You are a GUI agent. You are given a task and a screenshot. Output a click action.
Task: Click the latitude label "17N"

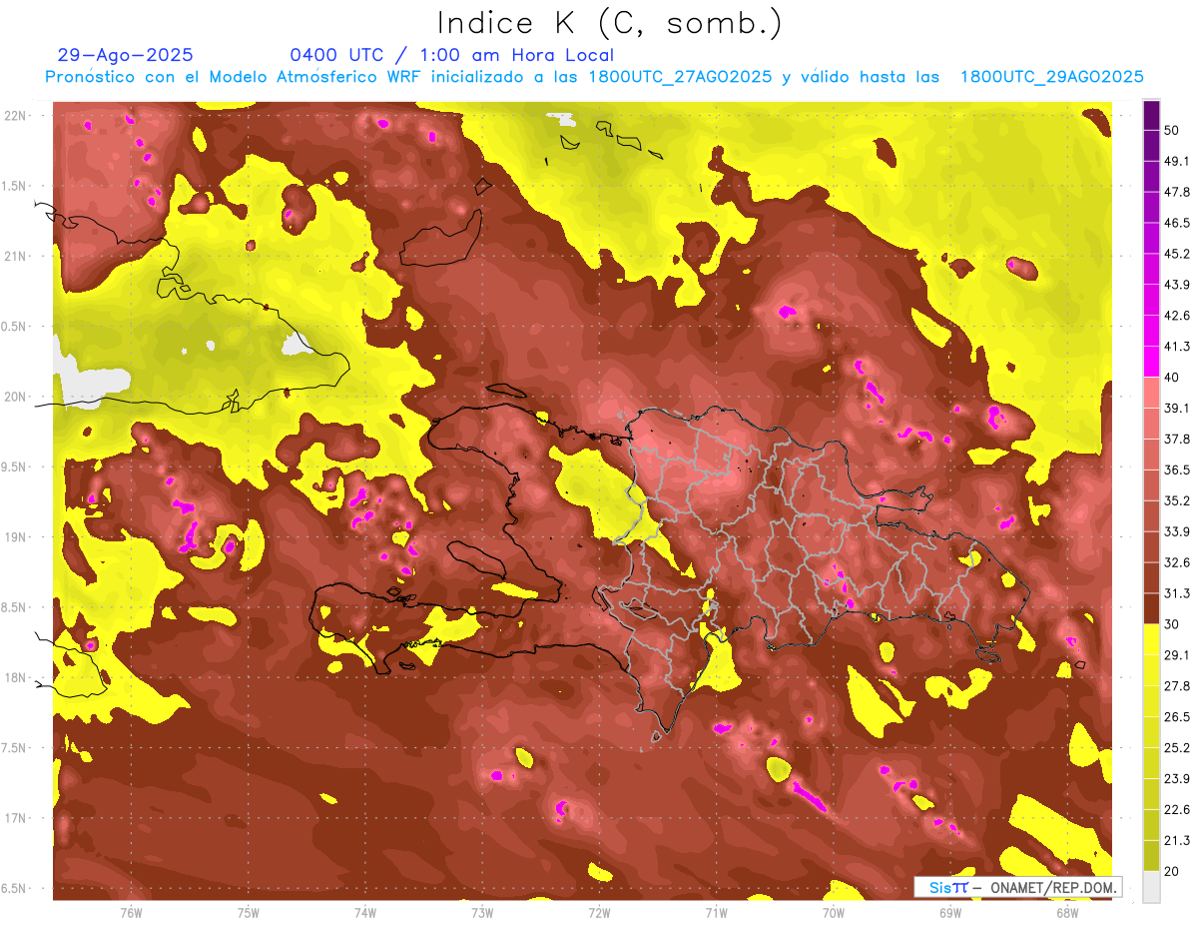click(15, 819)
